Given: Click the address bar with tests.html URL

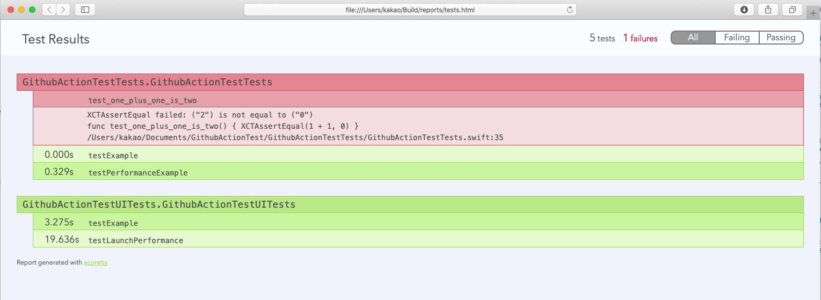Looking at the screenshot, I should pos(410,10).
